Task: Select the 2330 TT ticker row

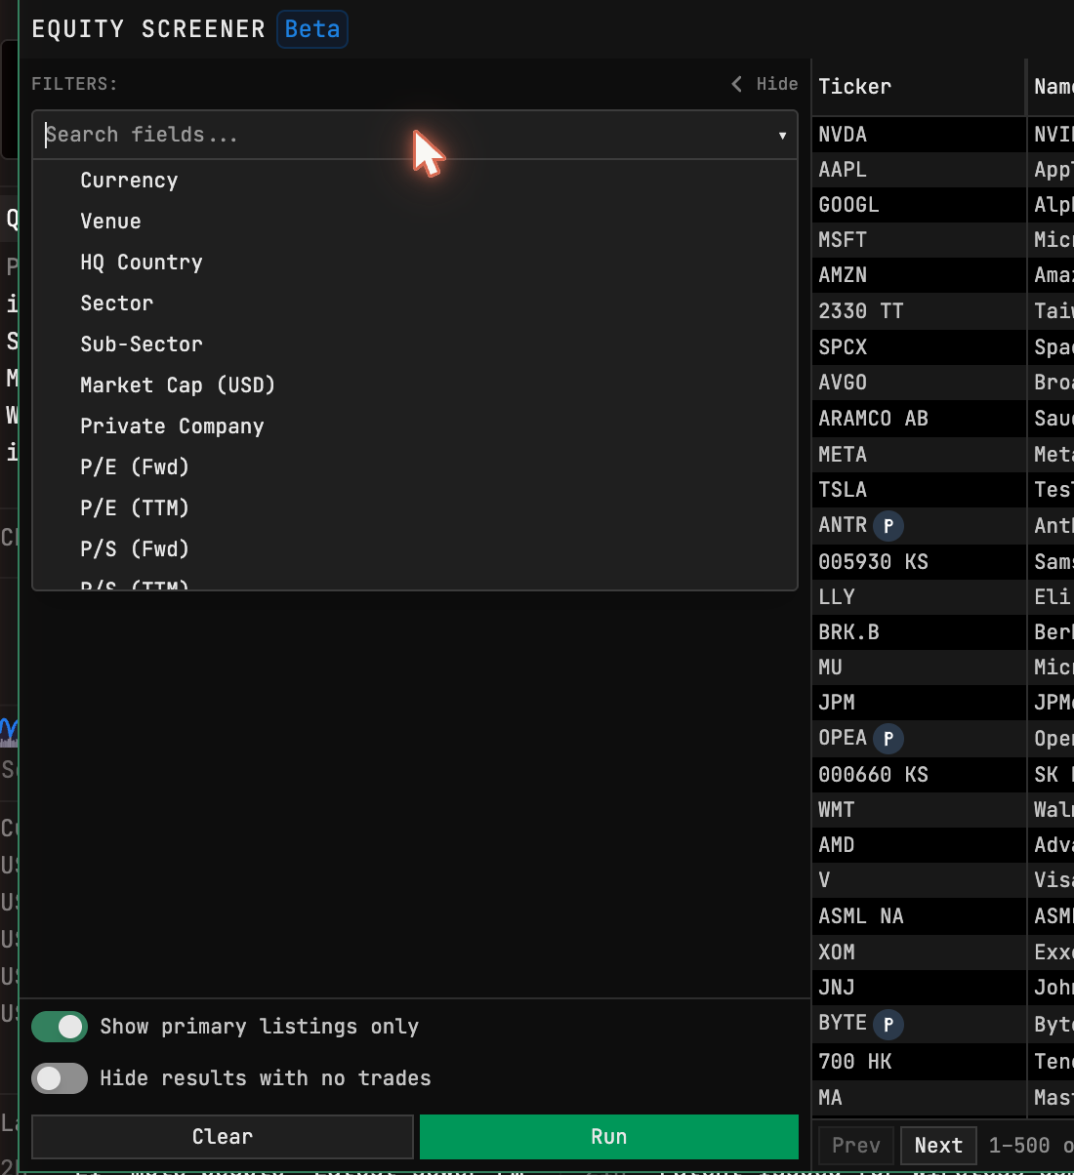Action: click(x=919, y=311)
